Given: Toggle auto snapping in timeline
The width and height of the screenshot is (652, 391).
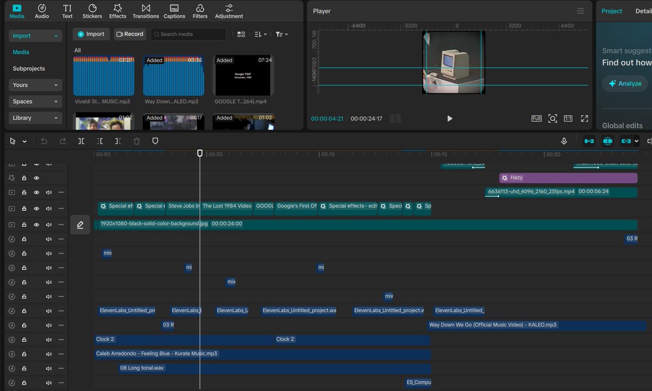Looking at the screenshot, I should tap(607, 141).
